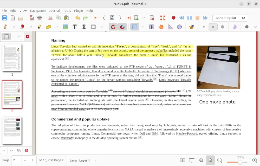Select dark gray color swatch
Screen dimensions: 260x166
click(247, 27)
